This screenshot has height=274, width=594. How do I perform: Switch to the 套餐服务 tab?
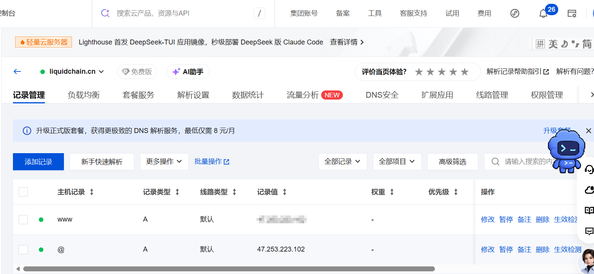click(139, 95)
